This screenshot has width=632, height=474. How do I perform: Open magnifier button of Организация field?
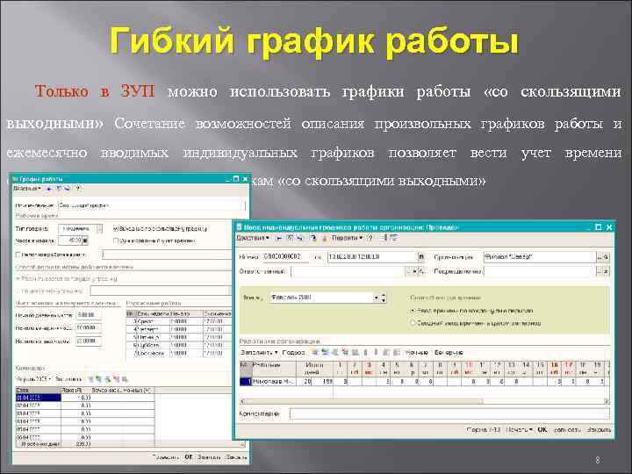point(607,256)
